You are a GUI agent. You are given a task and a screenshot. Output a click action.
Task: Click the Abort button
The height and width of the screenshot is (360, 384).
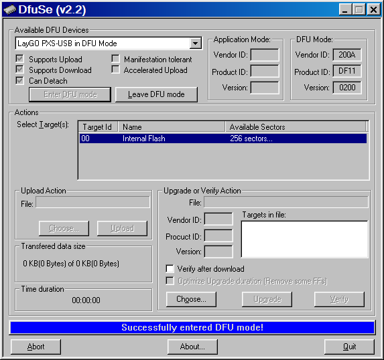pyautogui.click(x=36, y=347)
